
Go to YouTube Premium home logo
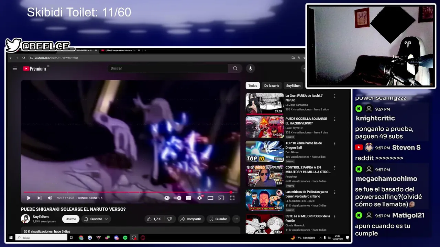pos(34,69)
